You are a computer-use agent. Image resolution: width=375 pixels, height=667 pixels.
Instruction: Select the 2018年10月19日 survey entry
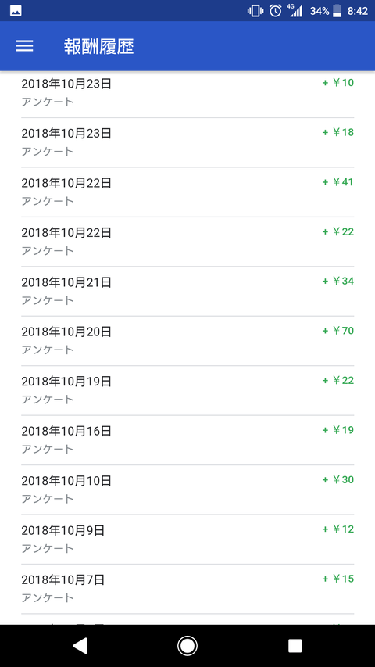coord(187,390)
